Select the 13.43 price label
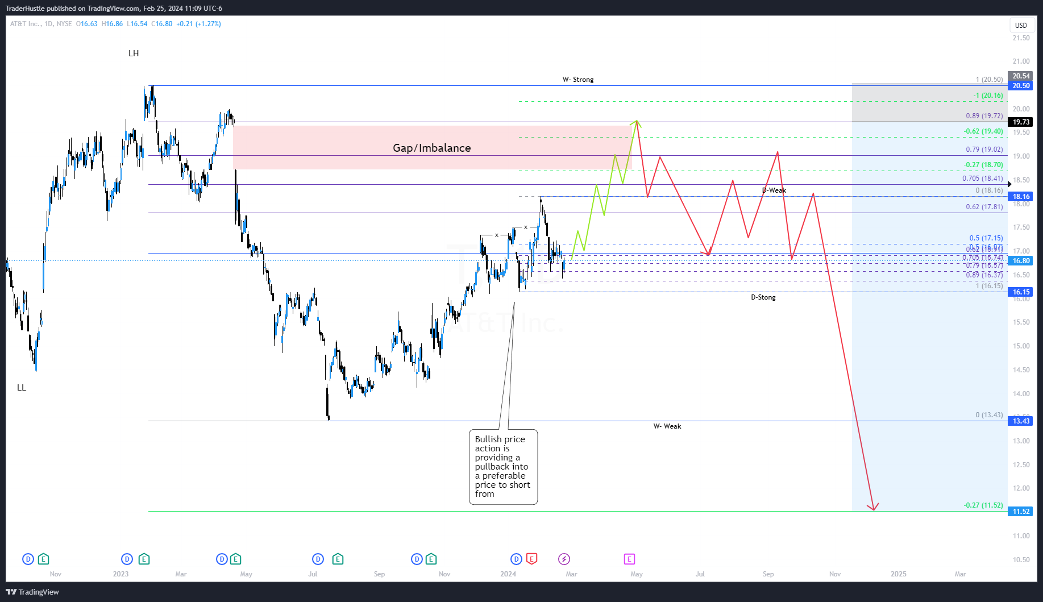Viewport: 1043px width, 602px height. pos(1021,421)
